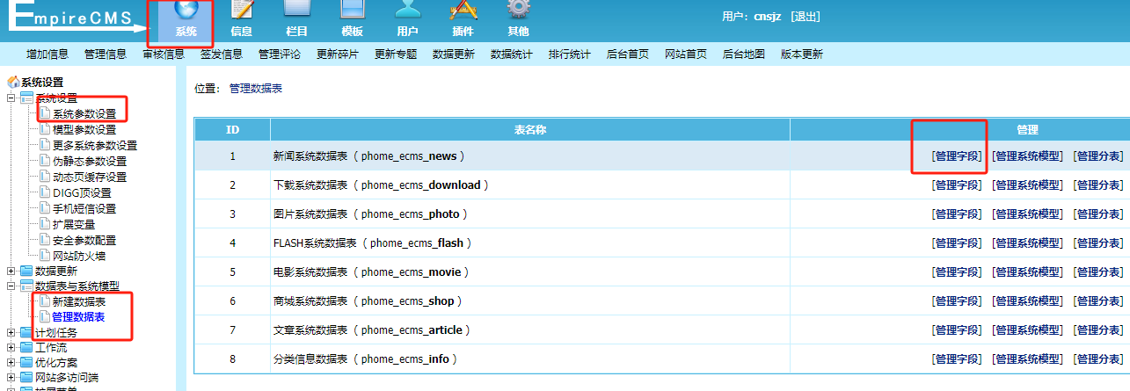Click the 退出 logout link
Image resolution: width=1130 pixels, height=391 pixels.
[x=806, y=17]
